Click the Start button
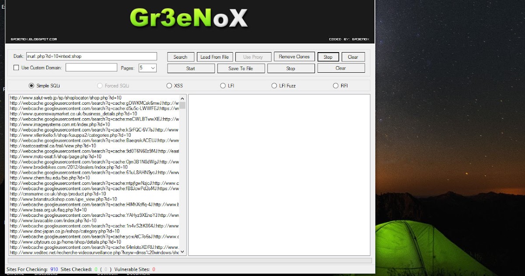Screen dimensions: 525x276 [x=191, y=68]
